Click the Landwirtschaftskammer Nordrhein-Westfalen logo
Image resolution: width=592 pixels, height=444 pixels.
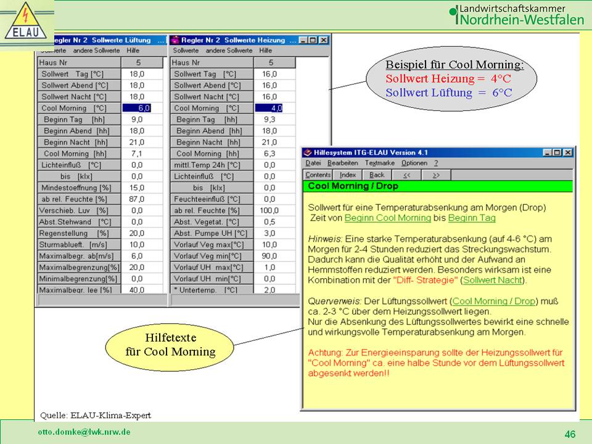click(516, 15)
